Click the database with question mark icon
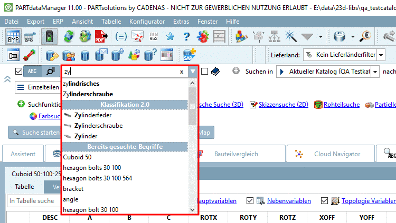396x223 pixels. 150,55
